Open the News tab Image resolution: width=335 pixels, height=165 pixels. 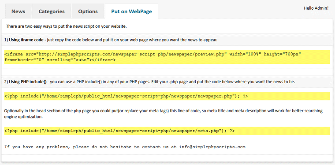point(19,11)
